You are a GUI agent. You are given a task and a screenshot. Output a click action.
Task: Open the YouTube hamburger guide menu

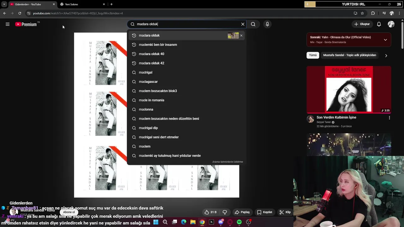8,24
